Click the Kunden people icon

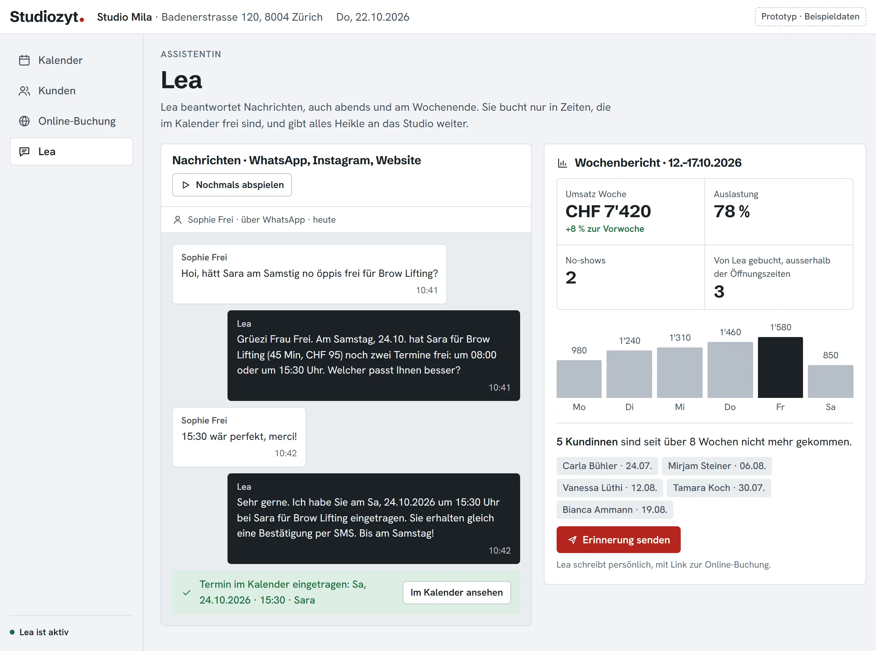(x=24, y=91)
